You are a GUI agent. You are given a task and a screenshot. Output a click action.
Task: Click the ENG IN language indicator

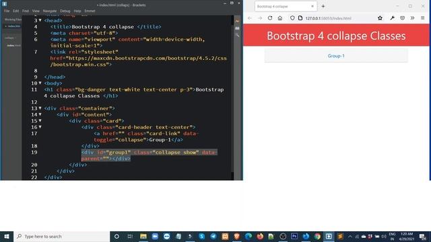point(392,236)
